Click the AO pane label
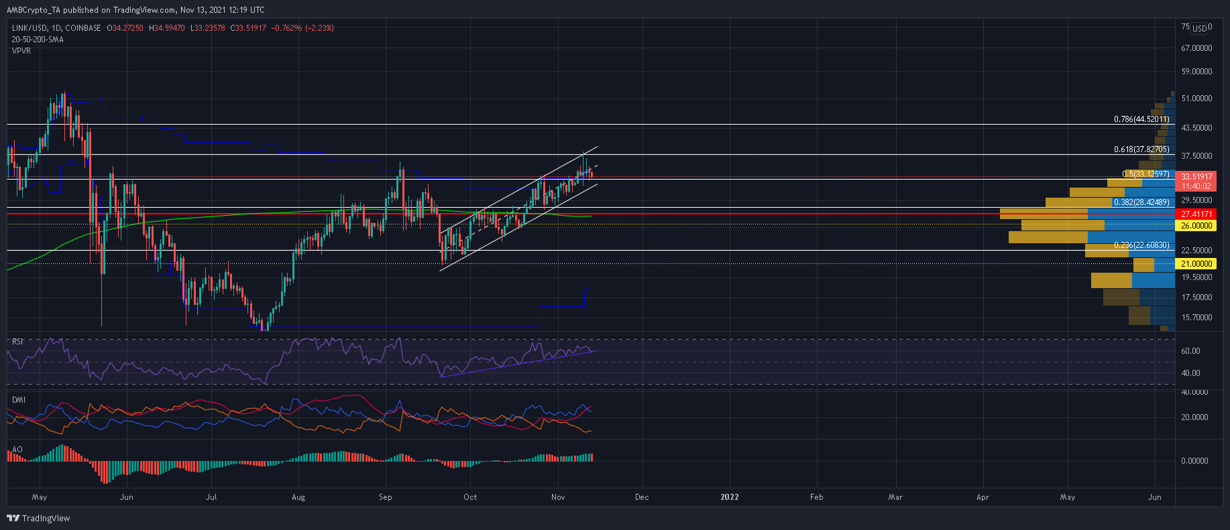Screen dimensions: 1230x530 [17, 450]
